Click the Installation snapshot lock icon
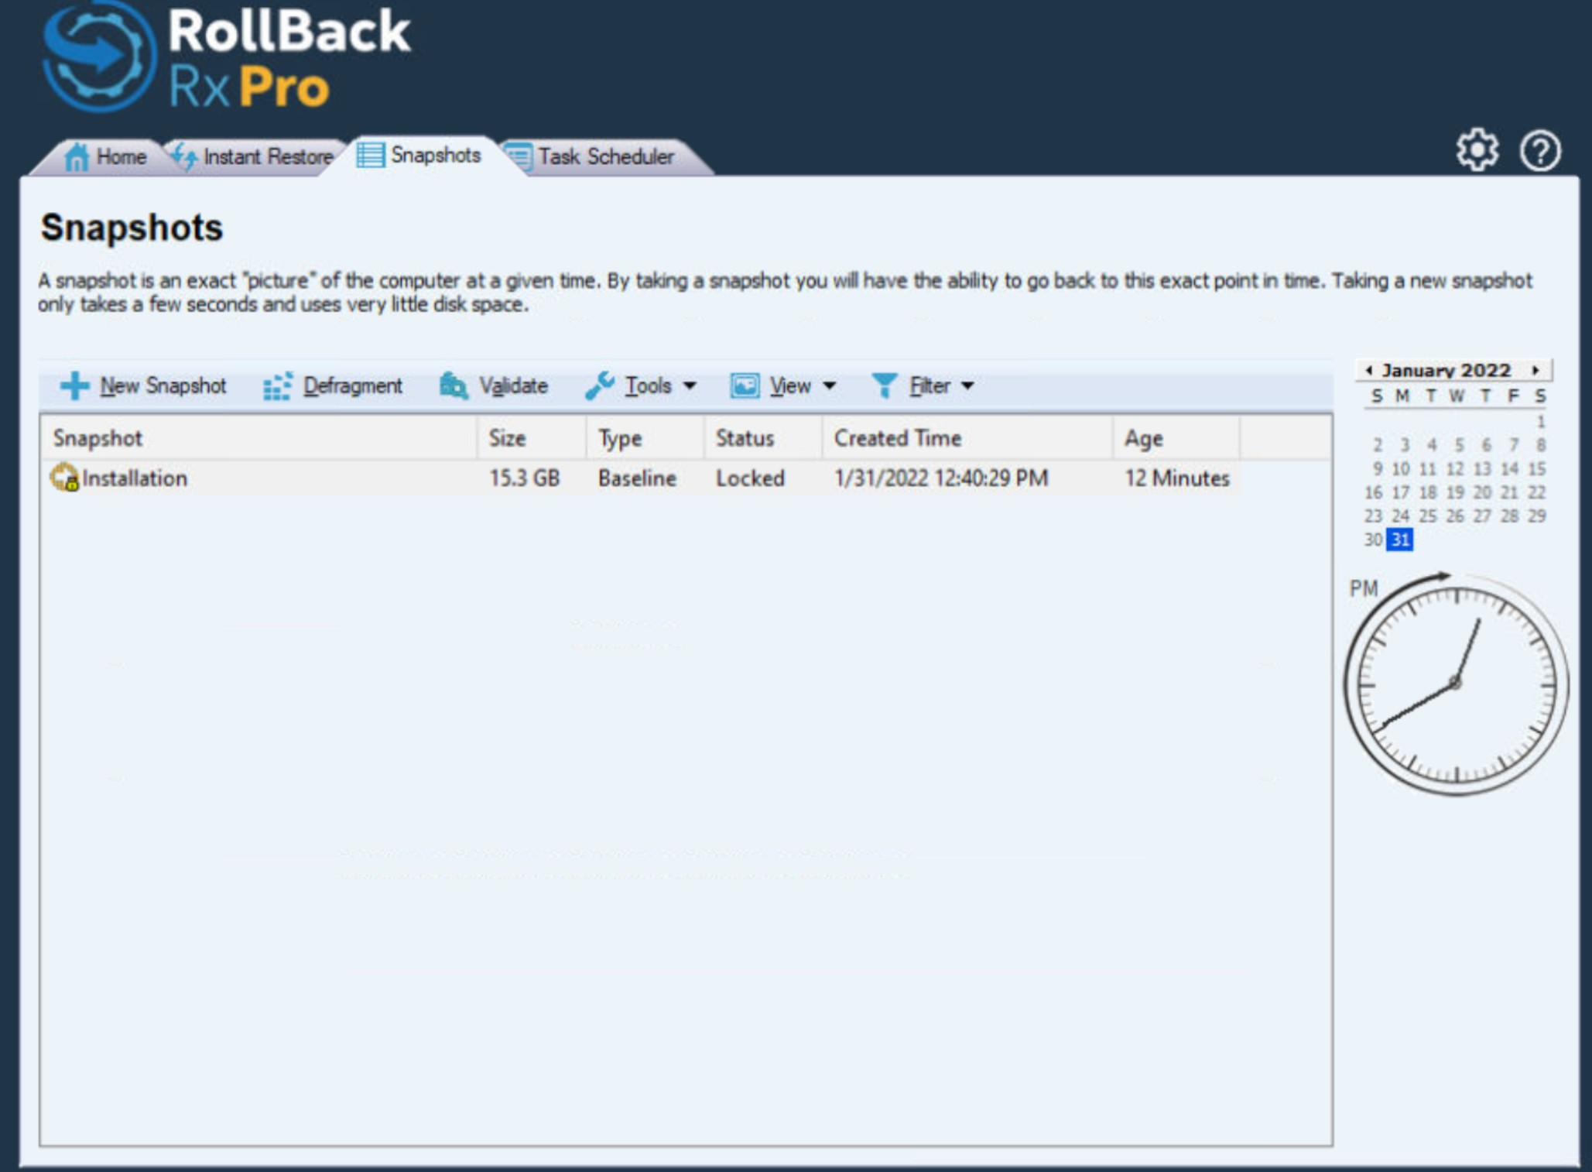Viewport: 1592px width, 1172px height. coord(64,478)
